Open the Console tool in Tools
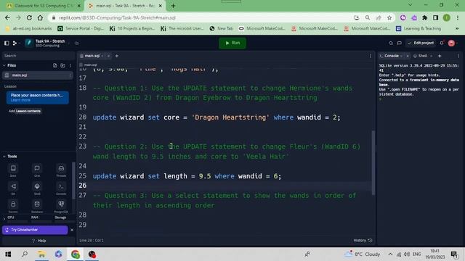The image size is (465, 261). click(x=61, y=188)
